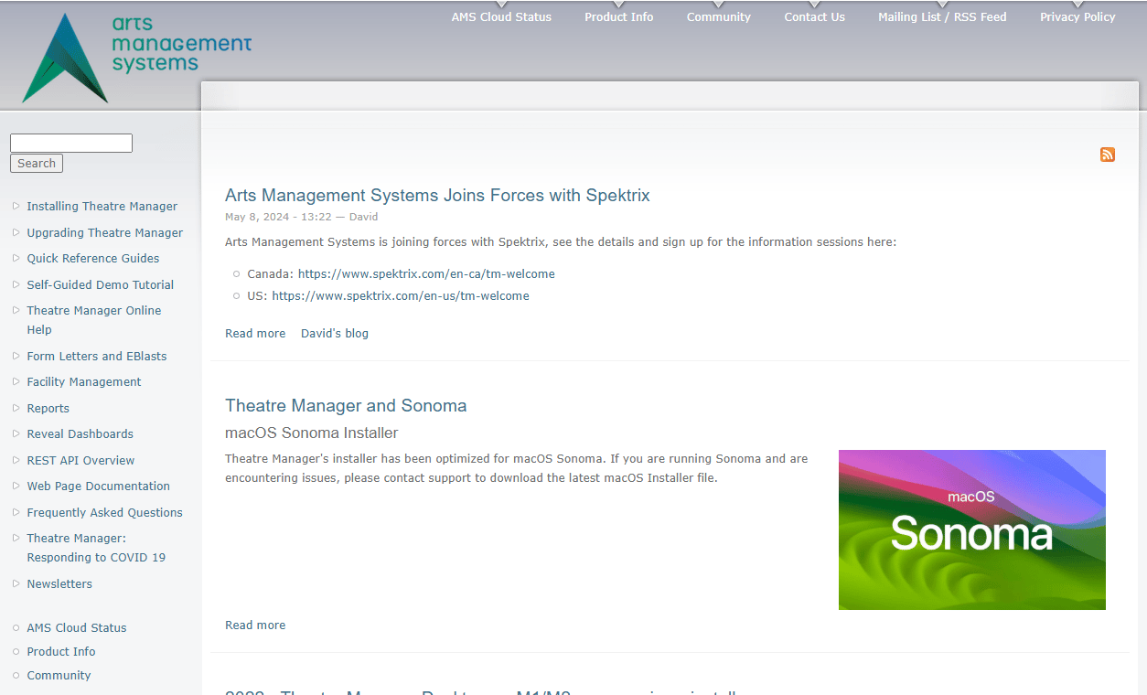
Task: Expand the Facility Management arrow
Action: pos(16,381)
